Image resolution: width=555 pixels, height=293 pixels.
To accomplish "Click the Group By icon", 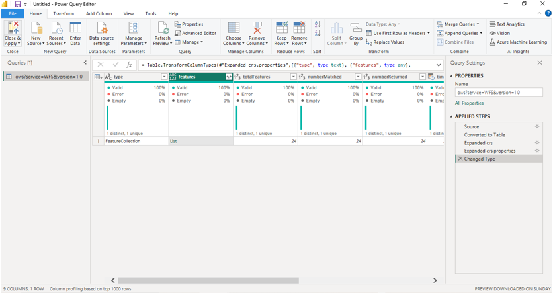I will pos(356,28).
